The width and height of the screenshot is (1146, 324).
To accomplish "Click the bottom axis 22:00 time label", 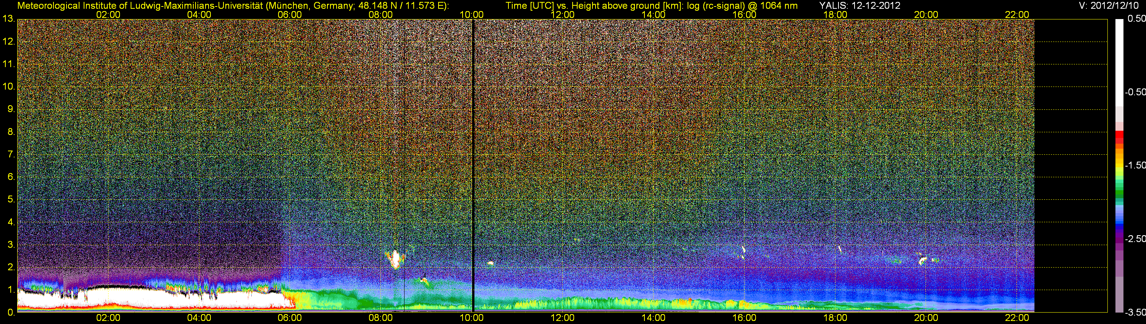I will click(1017, 318).
